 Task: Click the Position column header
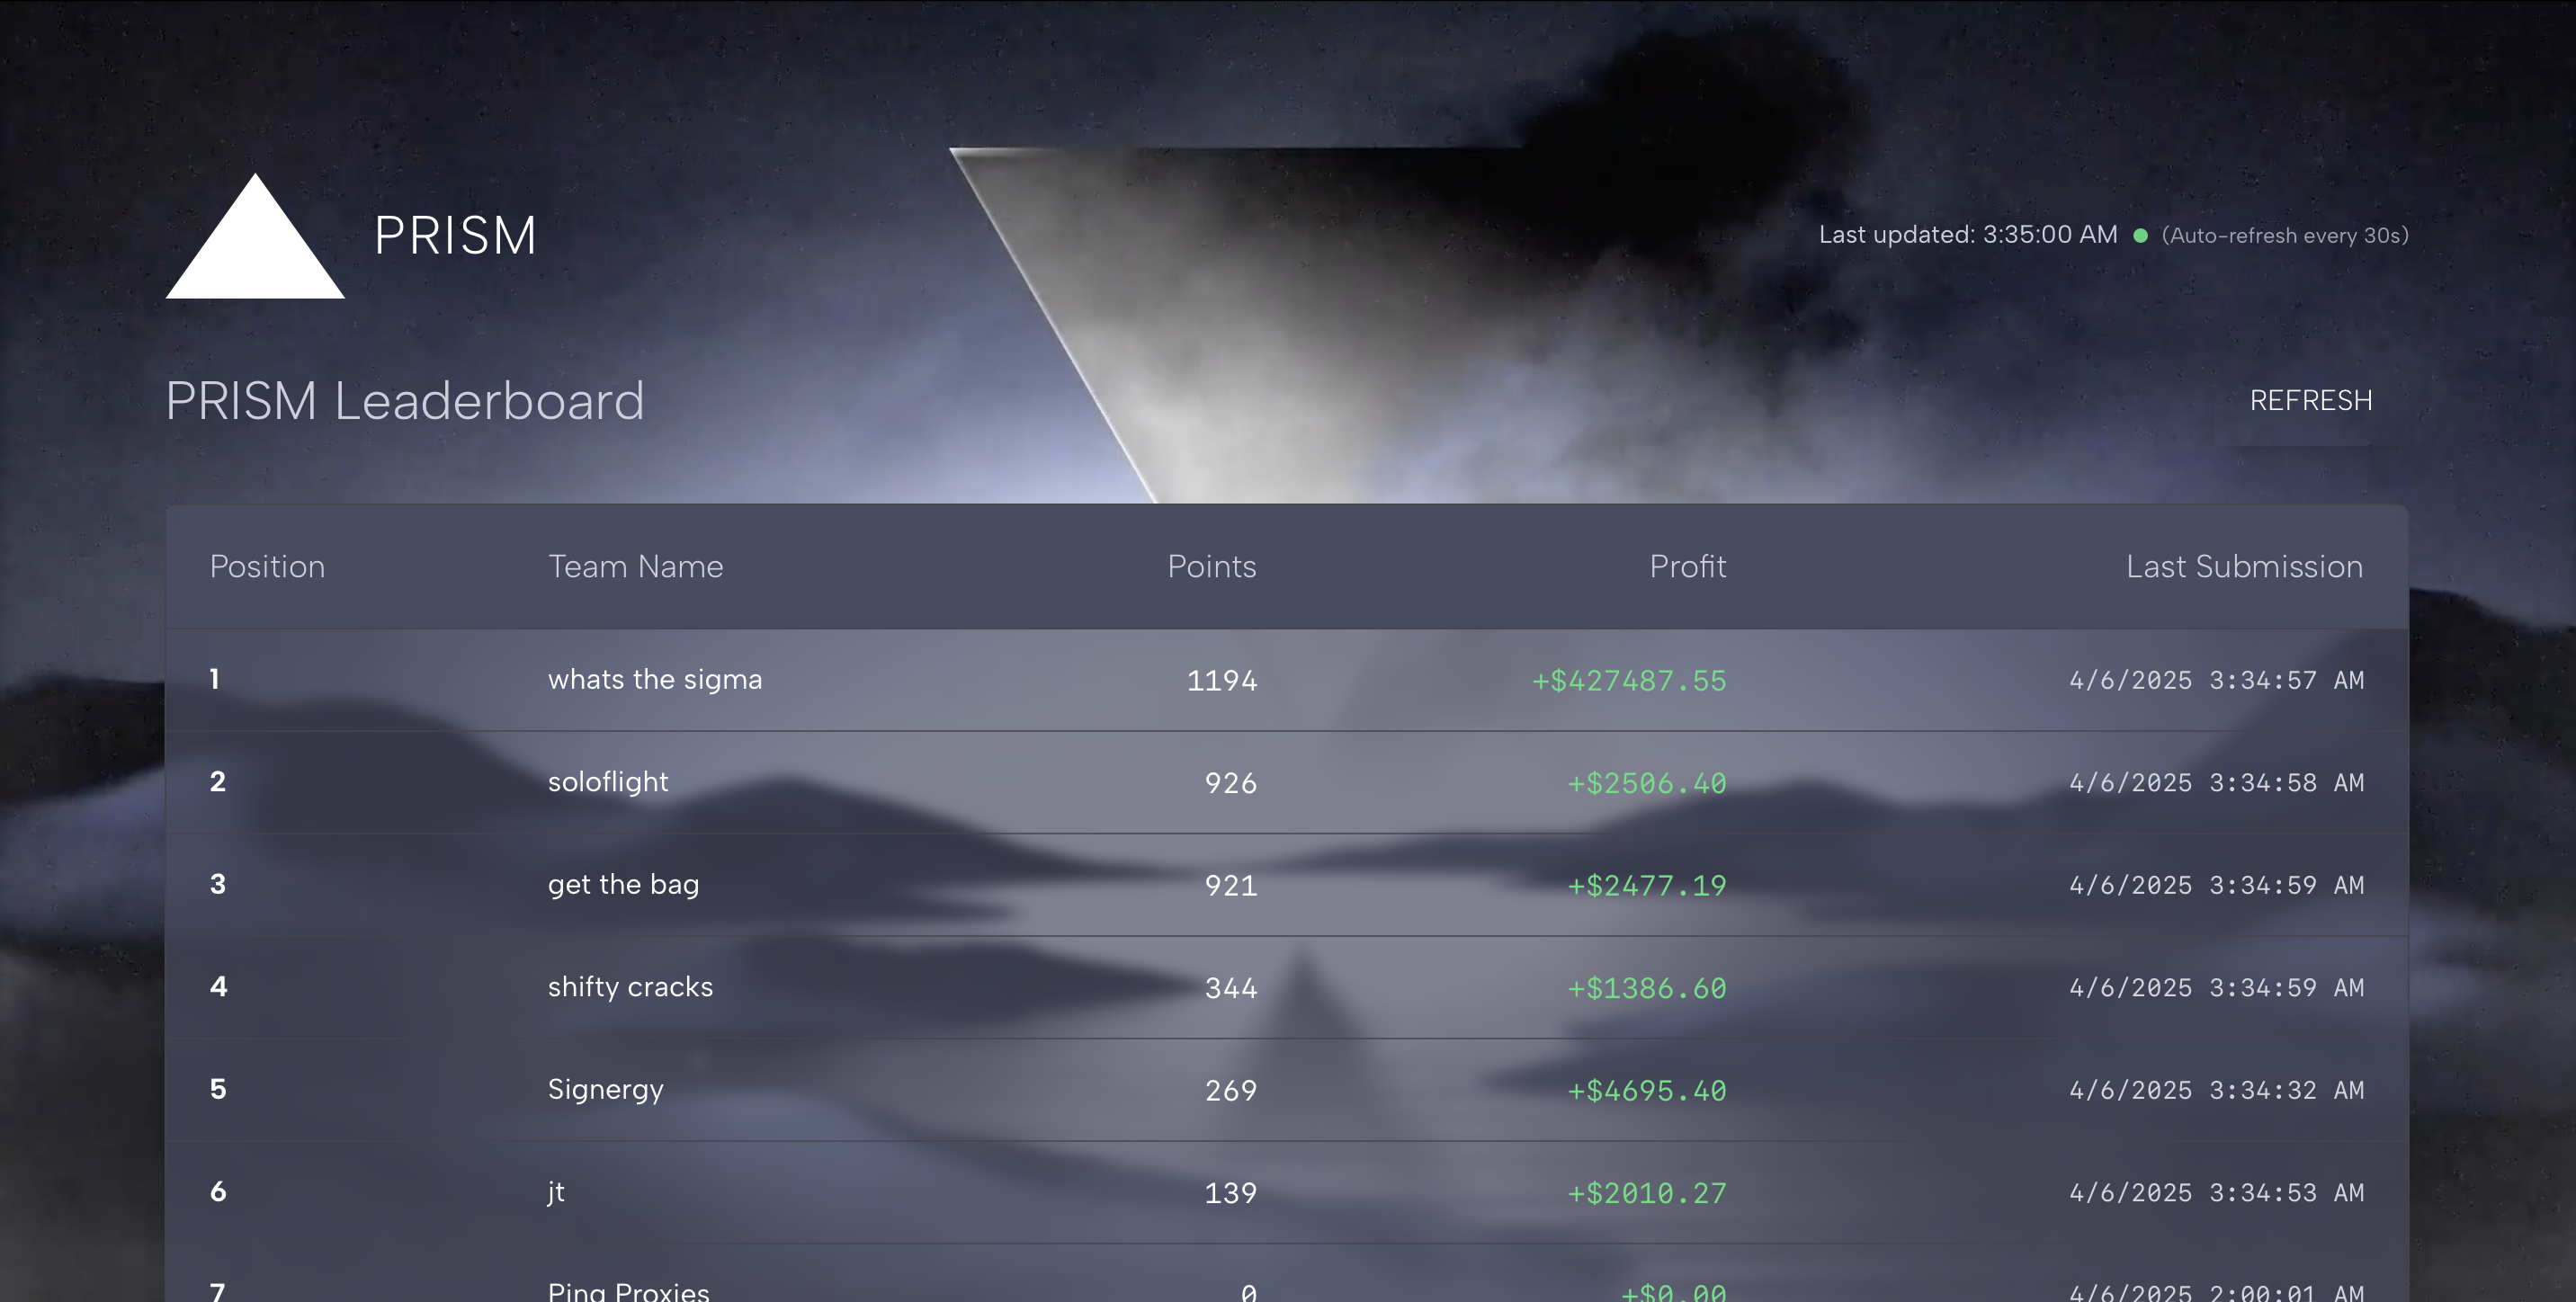coord(267,567)
